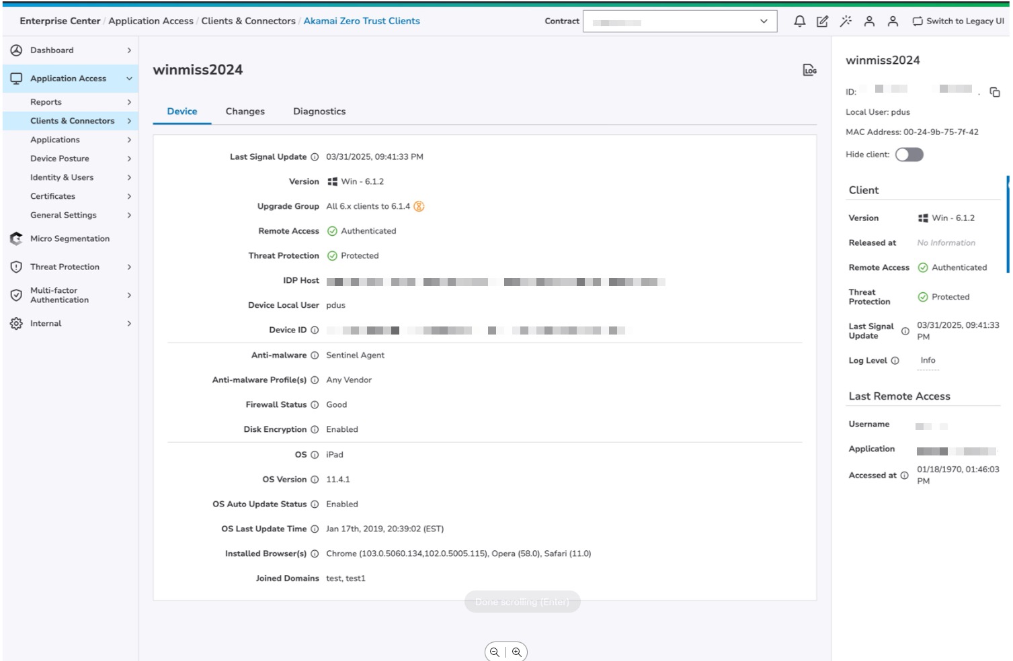Copy the client ID with copy icon
Viewport: 1013px width, 661px height.
tap(995, 92)
